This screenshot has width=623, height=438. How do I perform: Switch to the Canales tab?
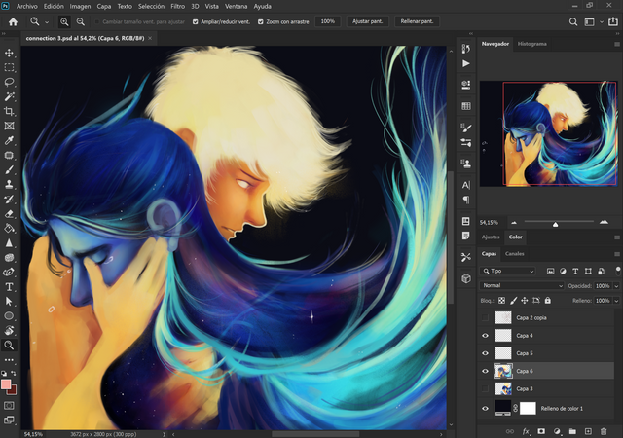[x=514, y=254]
